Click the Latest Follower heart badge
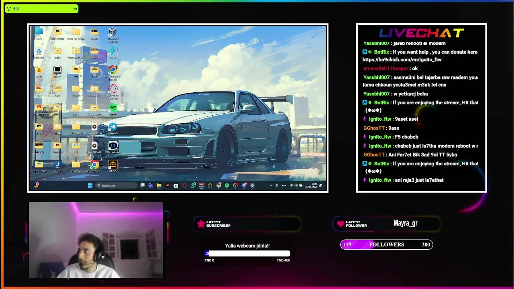This screenshot has width=514, height=289. [341, 224]
